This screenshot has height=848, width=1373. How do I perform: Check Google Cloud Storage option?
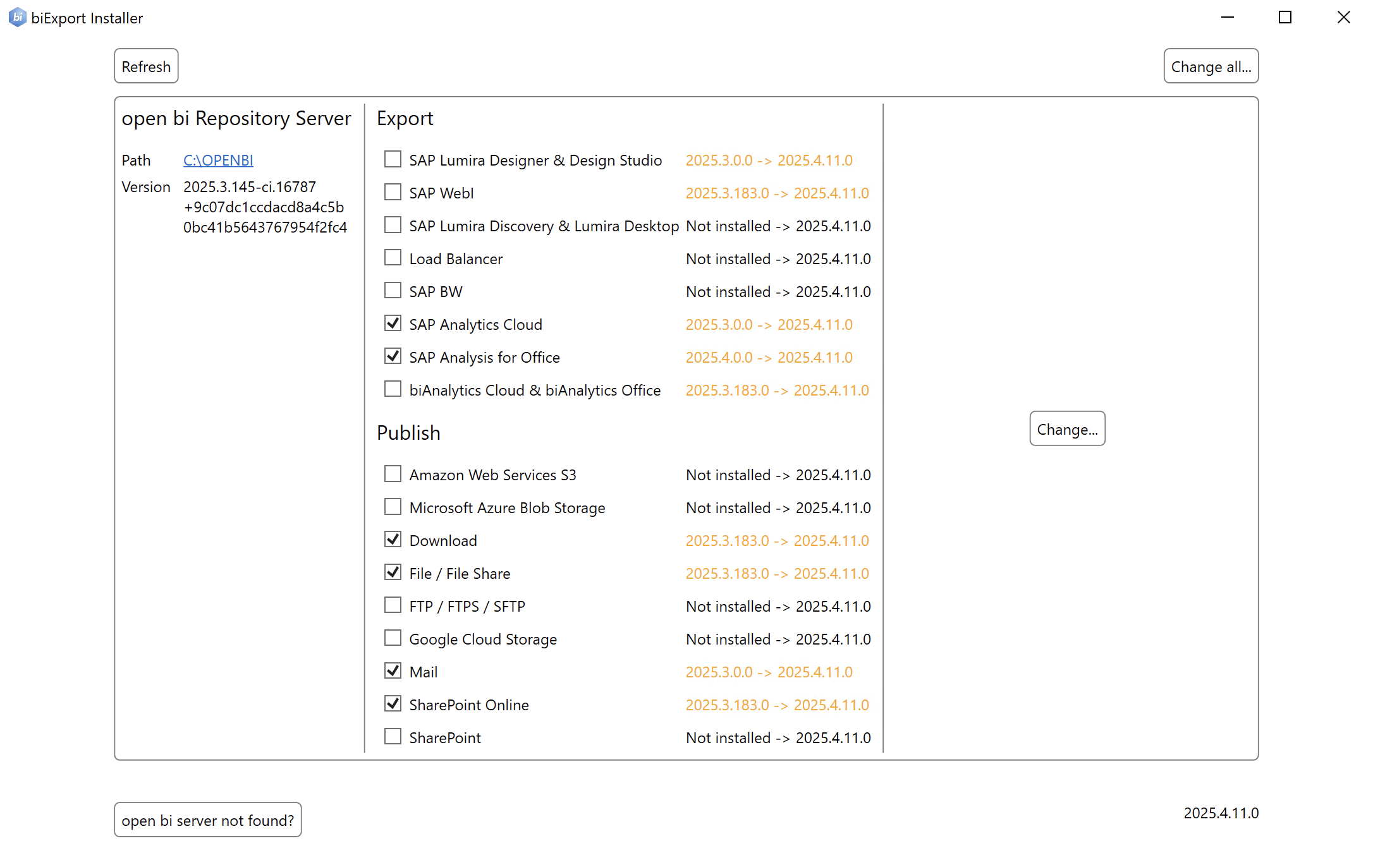393,638
